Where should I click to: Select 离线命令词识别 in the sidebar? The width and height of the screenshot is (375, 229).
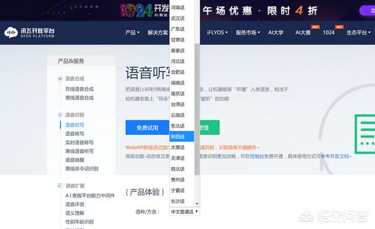[x=82, y=169]
